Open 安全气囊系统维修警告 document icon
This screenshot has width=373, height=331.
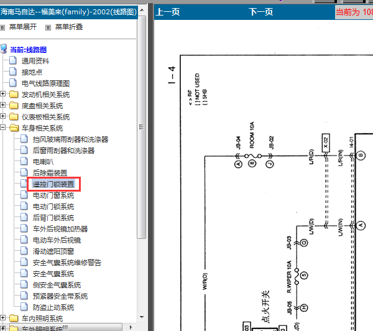tap(24, 262)
